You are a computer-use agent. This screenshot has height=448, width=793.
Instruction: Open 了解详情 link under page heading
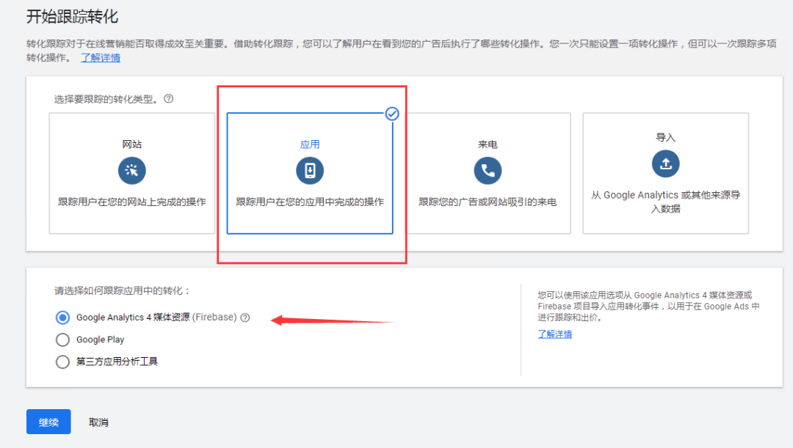pos(101,58)
